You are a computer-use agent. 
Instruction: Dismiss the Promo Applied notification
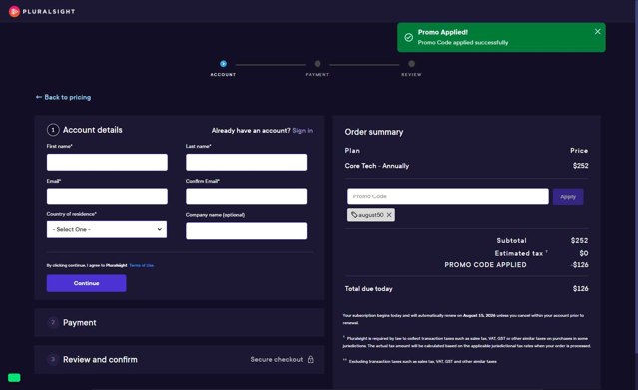[x=597, y=32]
